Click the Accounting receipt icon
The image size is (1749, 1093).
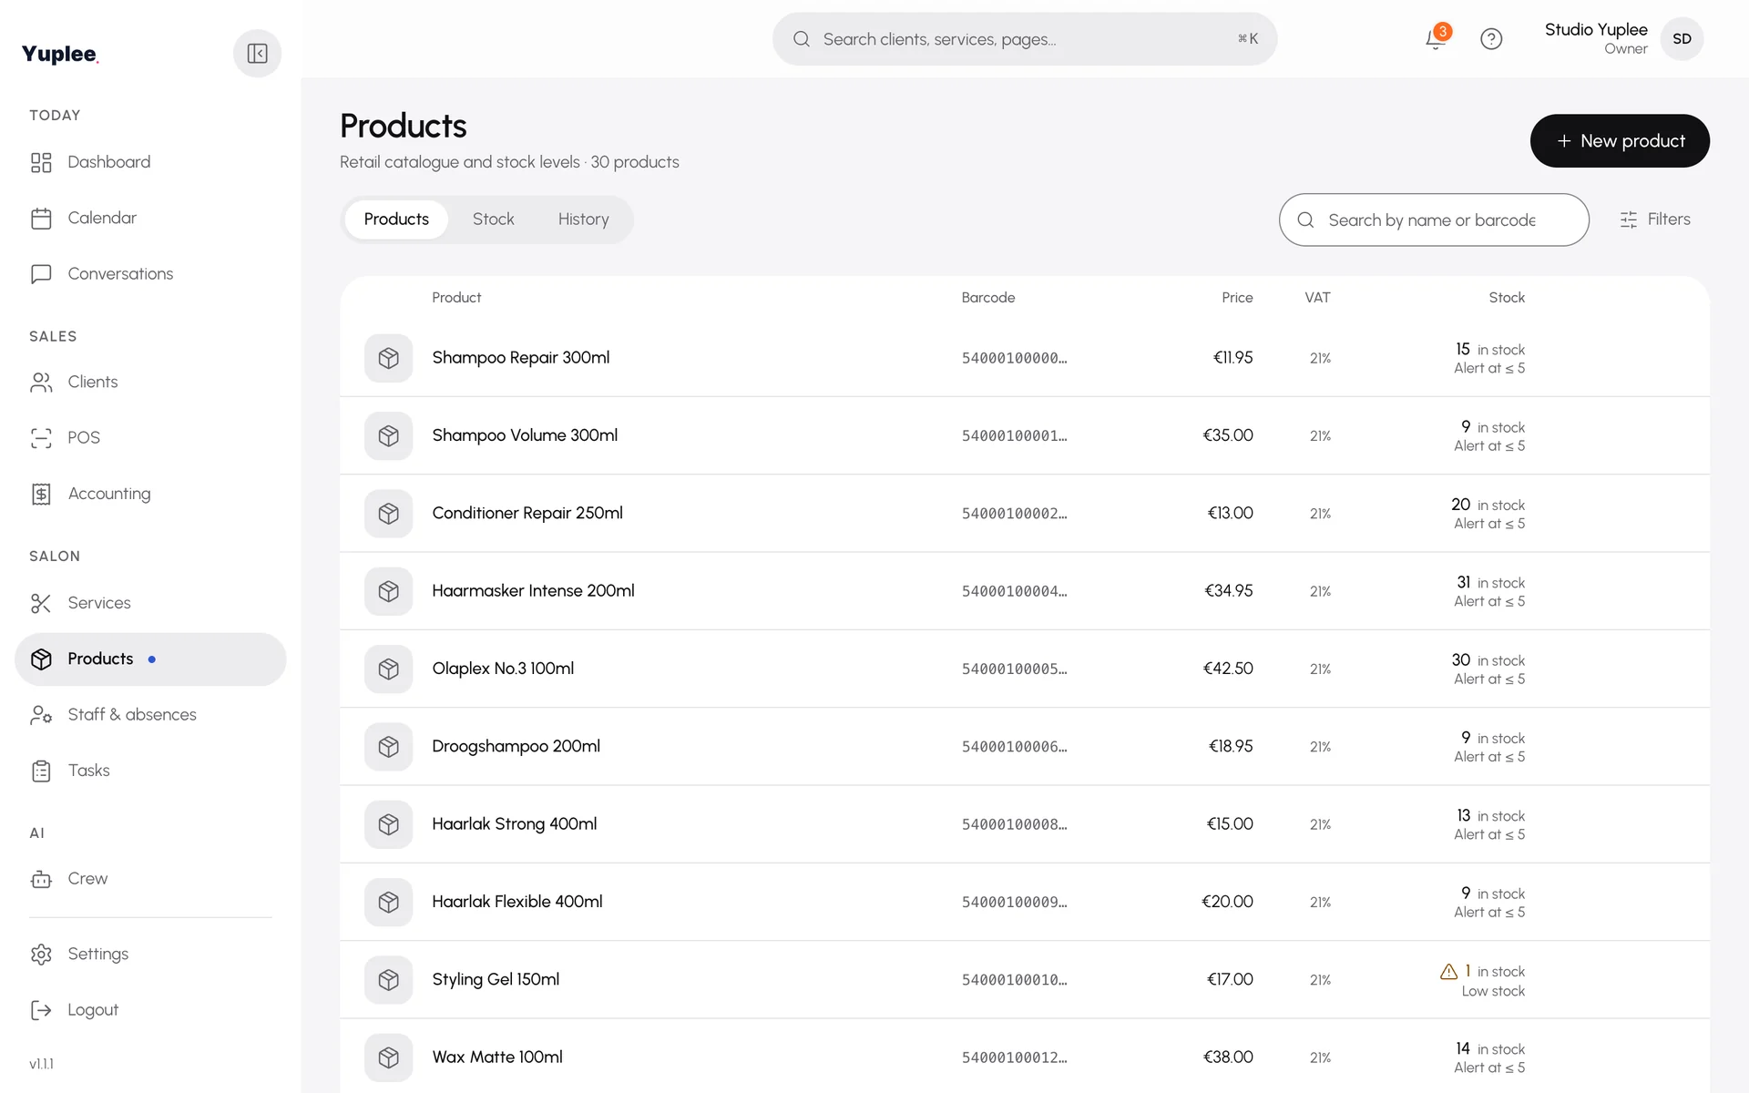[41, 494]
